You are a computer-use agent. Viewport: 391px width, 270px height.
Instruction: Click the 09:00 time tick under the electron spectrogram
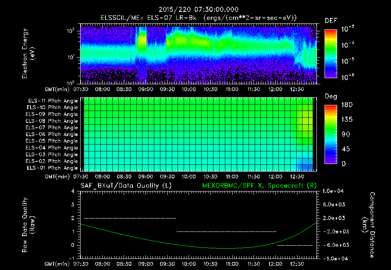coord(145,89)
